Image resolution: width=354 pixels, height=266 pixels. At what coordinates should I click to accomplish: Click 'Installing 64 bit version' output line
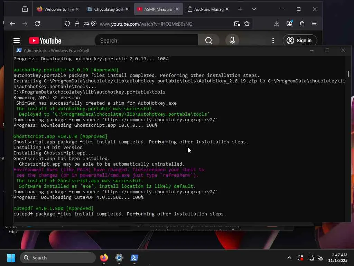point(48,147)
